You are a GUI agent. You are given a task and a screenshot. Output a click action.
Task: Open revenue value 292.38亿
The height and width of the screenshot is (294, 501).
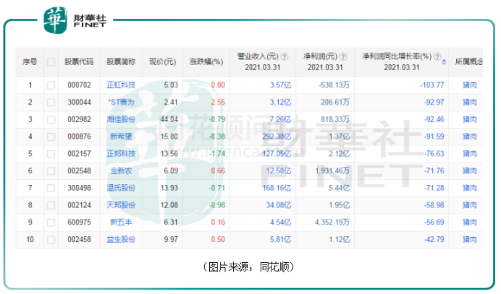point(277,137)
